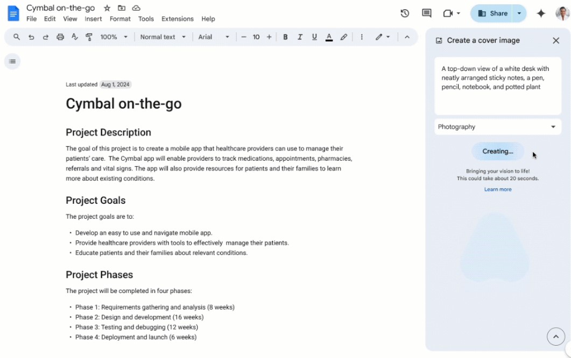Screen dimensions: 571x358
Task: Open the Insert menu
Action: click(93, 19)
